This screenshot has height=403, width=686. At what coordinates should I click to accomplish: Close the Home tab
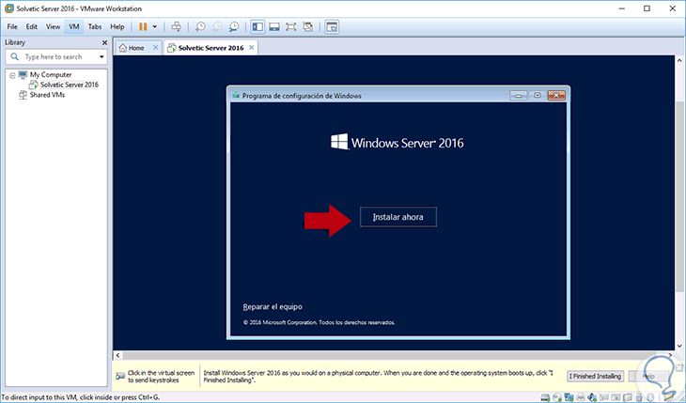(x=155, y=48)
